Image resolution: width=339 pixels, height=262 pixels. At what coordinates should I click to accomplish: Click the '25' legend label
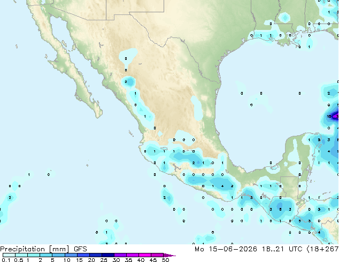pyautogui.click(x=104, y=260)
